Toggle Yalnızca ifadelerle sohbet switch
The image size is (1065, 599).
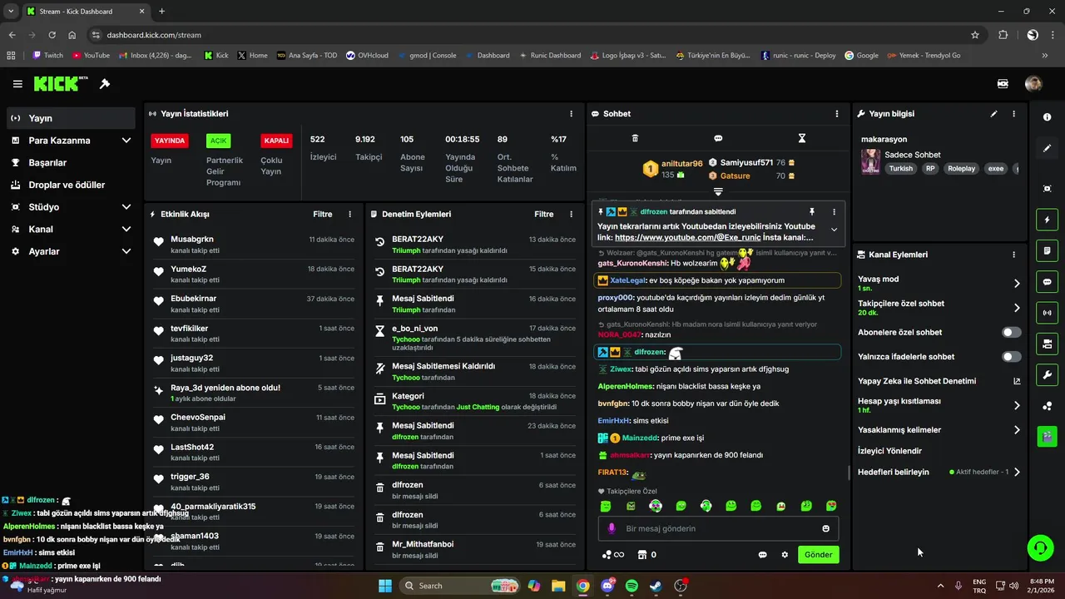pyautogui.click(x=1011, y=357)
